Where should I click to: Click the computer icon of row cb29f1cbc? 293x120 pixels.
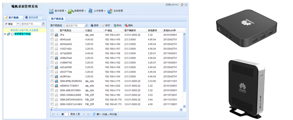pyautogui.click(x=56, y=77)
